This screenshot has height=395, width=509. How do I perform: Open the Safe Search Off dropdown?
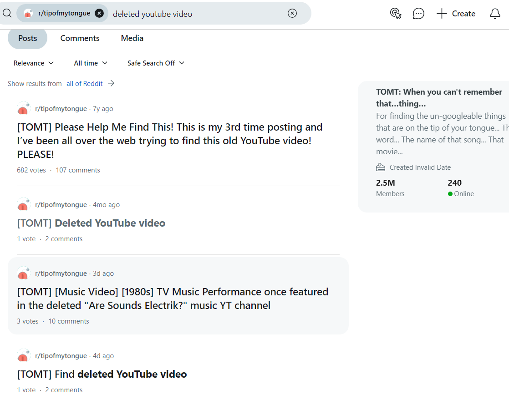point(156,63)
